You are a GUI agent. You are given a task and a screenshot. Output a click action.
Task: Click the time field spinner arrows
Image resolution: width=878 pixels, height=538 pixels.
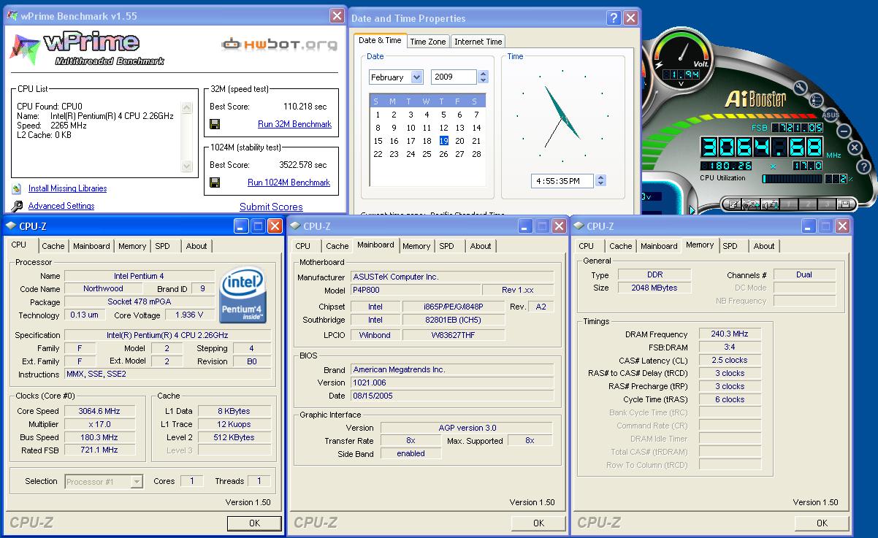point(600,180)
